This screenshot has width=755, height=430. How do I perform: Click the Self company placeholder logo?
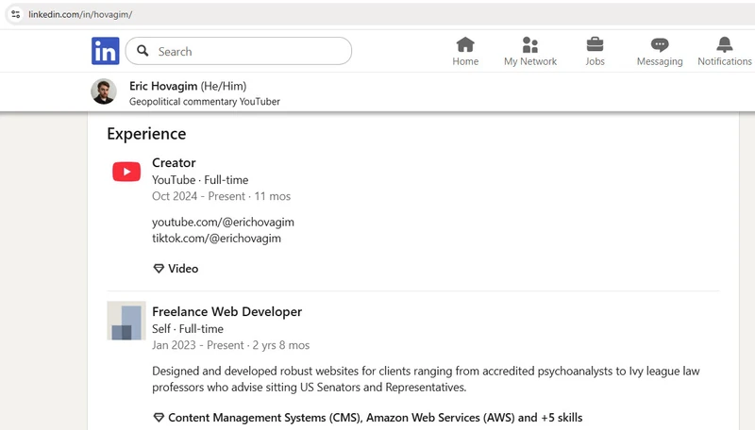(x=126, y=321)
